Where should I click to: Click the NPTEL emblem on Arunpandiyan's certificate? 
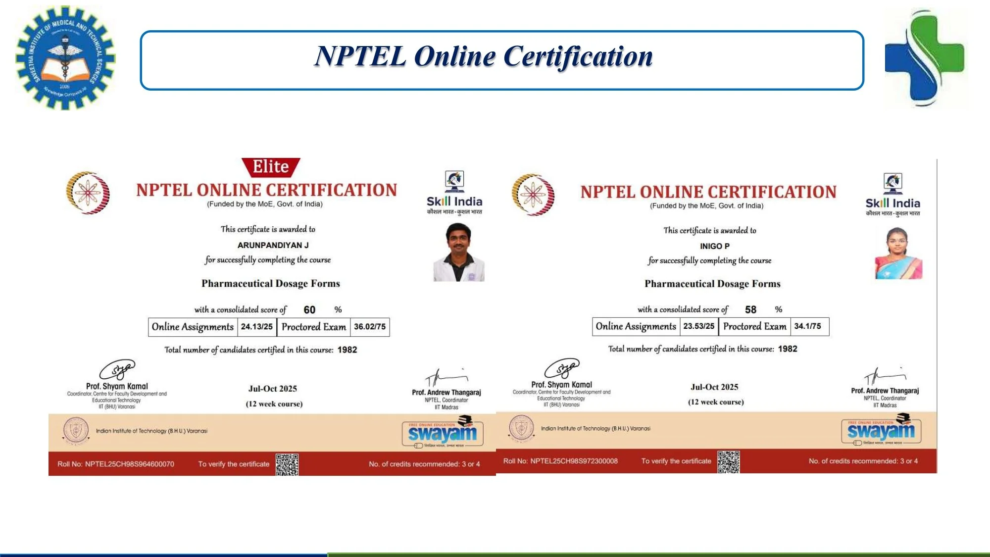[x=88, y=193]
